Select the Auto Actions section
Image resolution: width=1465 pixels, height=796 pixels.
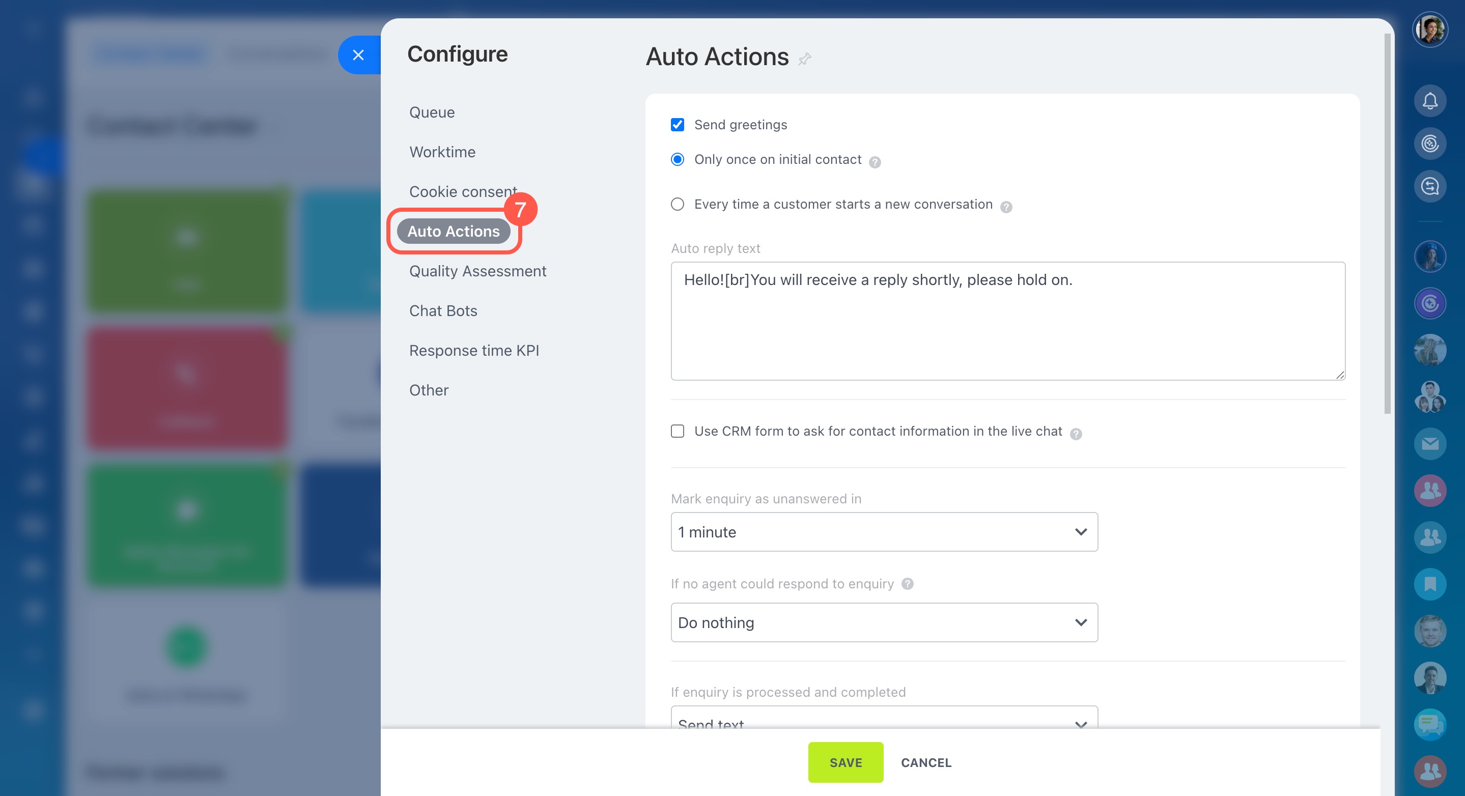coord(453,232)
